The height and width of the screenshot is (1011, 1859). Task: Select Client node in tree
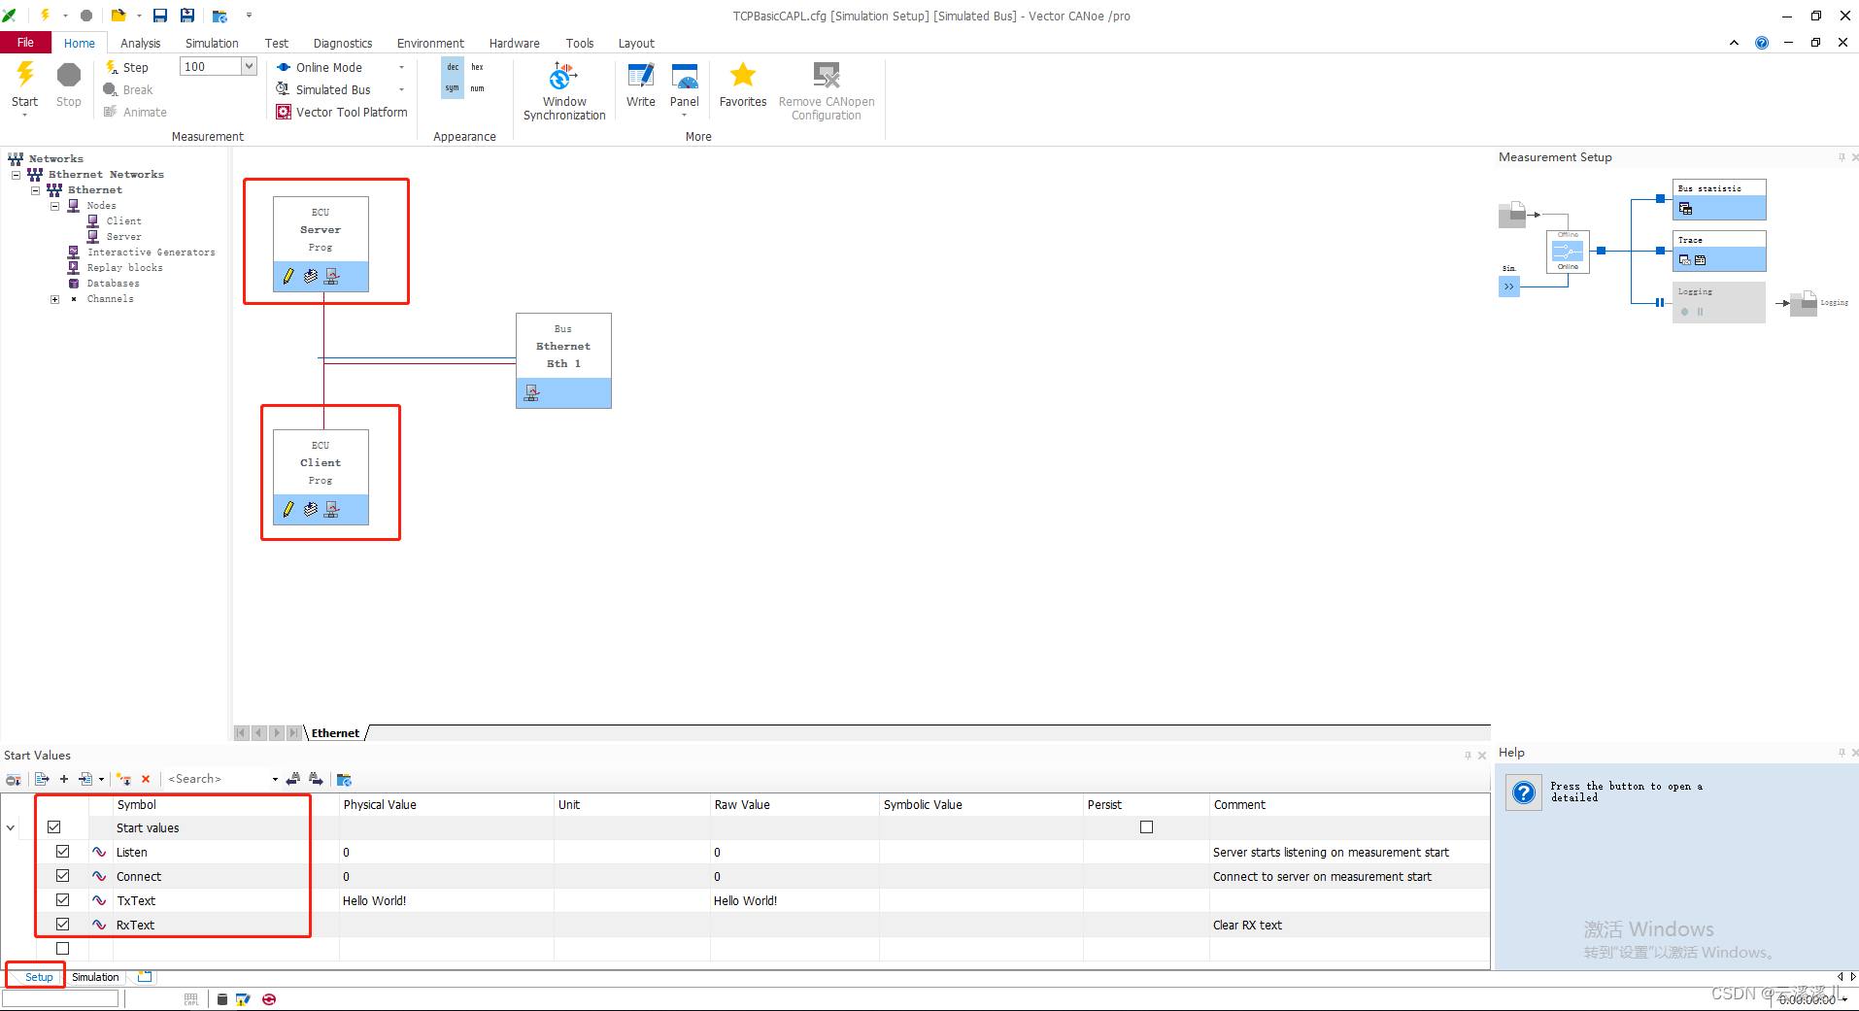point(123,221)
